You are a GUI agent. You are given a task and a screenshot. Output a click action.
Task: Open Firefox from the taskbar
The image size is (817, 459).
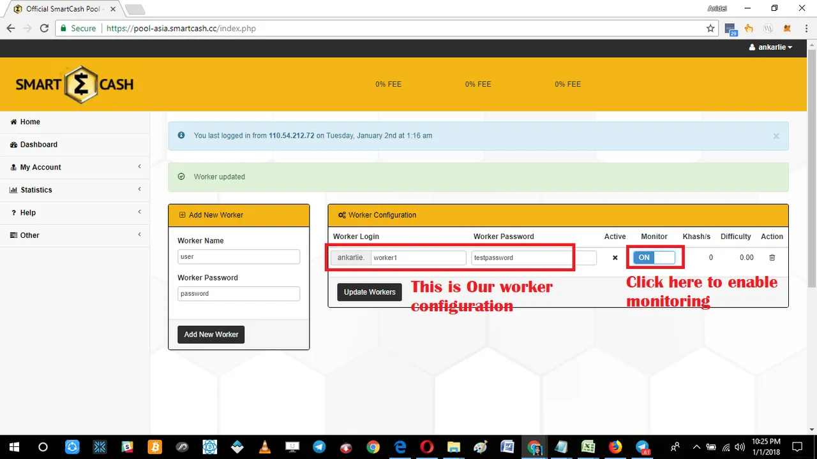[615, 447]
